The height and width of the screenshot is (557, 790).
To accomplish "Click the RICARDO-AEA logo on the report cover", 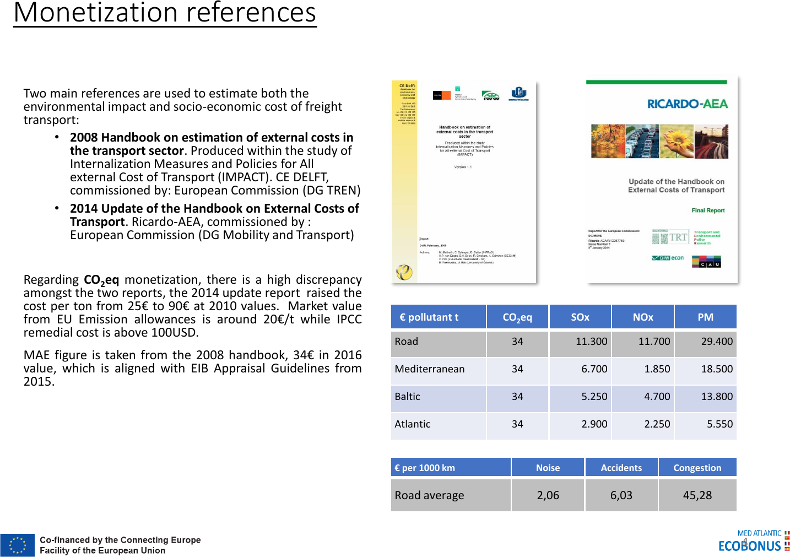I will point(688,103).
